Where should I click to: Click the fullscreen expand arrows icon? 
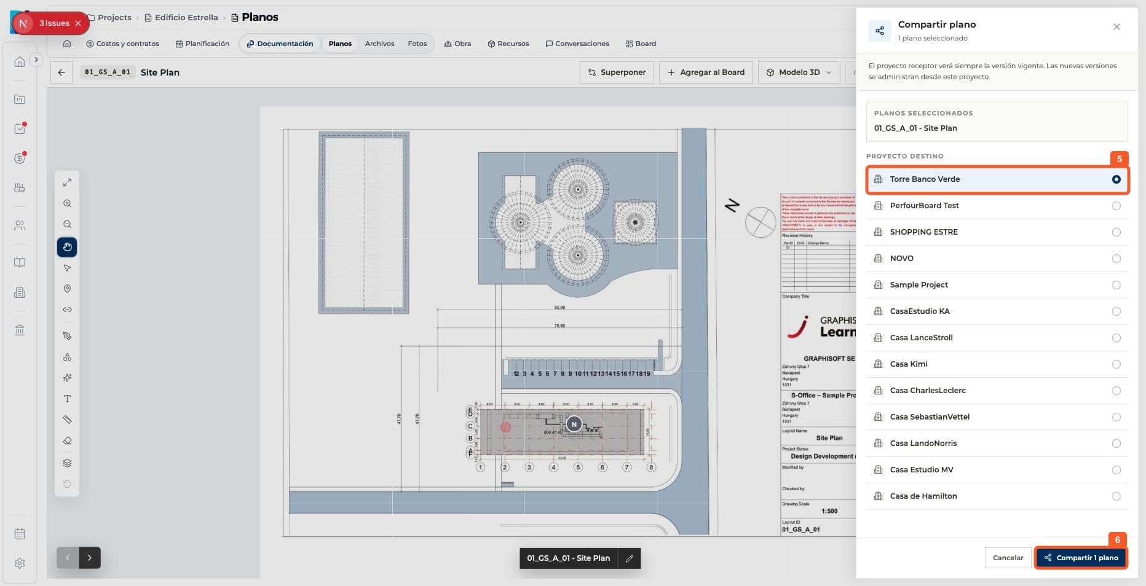pos(67,182)
